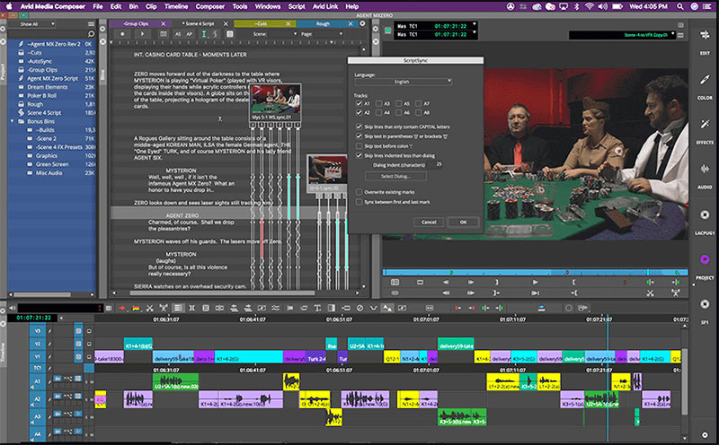This screenshot has height=445, width=719.
Task: Click the Select Dialog... button
Action: pyautogui.click(x=395, y=176)
